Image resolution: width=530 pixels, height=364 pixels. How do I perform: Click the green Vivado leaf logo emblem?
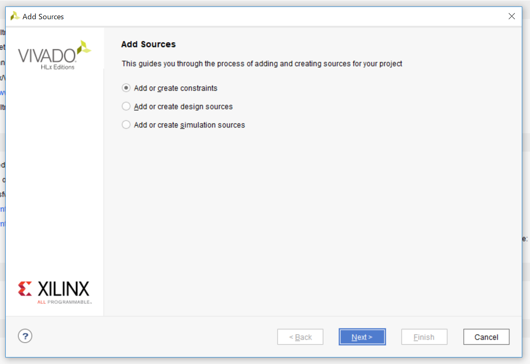84,47
